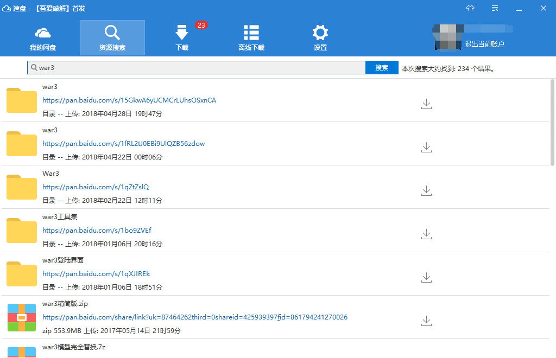This screenshot has height=358, width=556.
Task: Click upload date 2018年02月22日 12时11分
Action: pyautogui.click(x=122, y=200)
